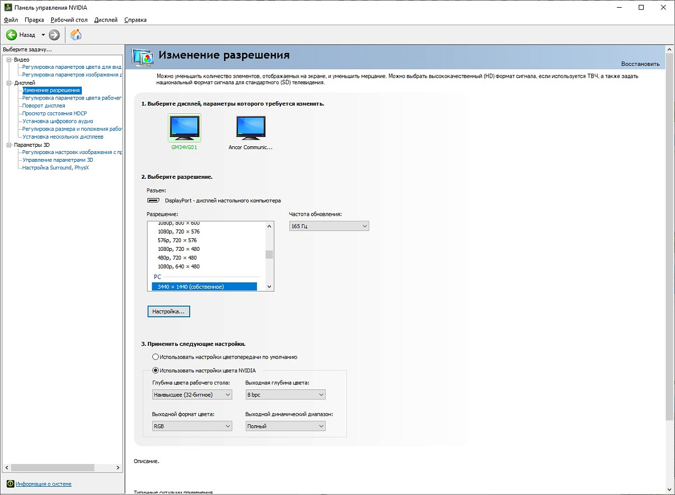Open Просмотр состояния HDCP
The width and height of the screenshot is (675, 495).
[x=54, y=113]
